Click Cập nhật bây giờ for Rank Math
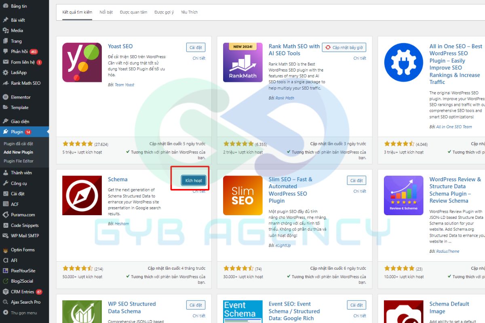 tap(344, 47)
